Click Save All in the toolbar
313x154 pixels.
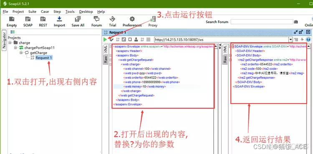coord(78,19)
